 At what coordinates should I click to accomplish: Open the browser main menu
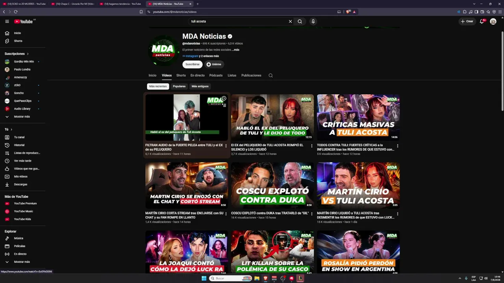click(x=500, y=12)
